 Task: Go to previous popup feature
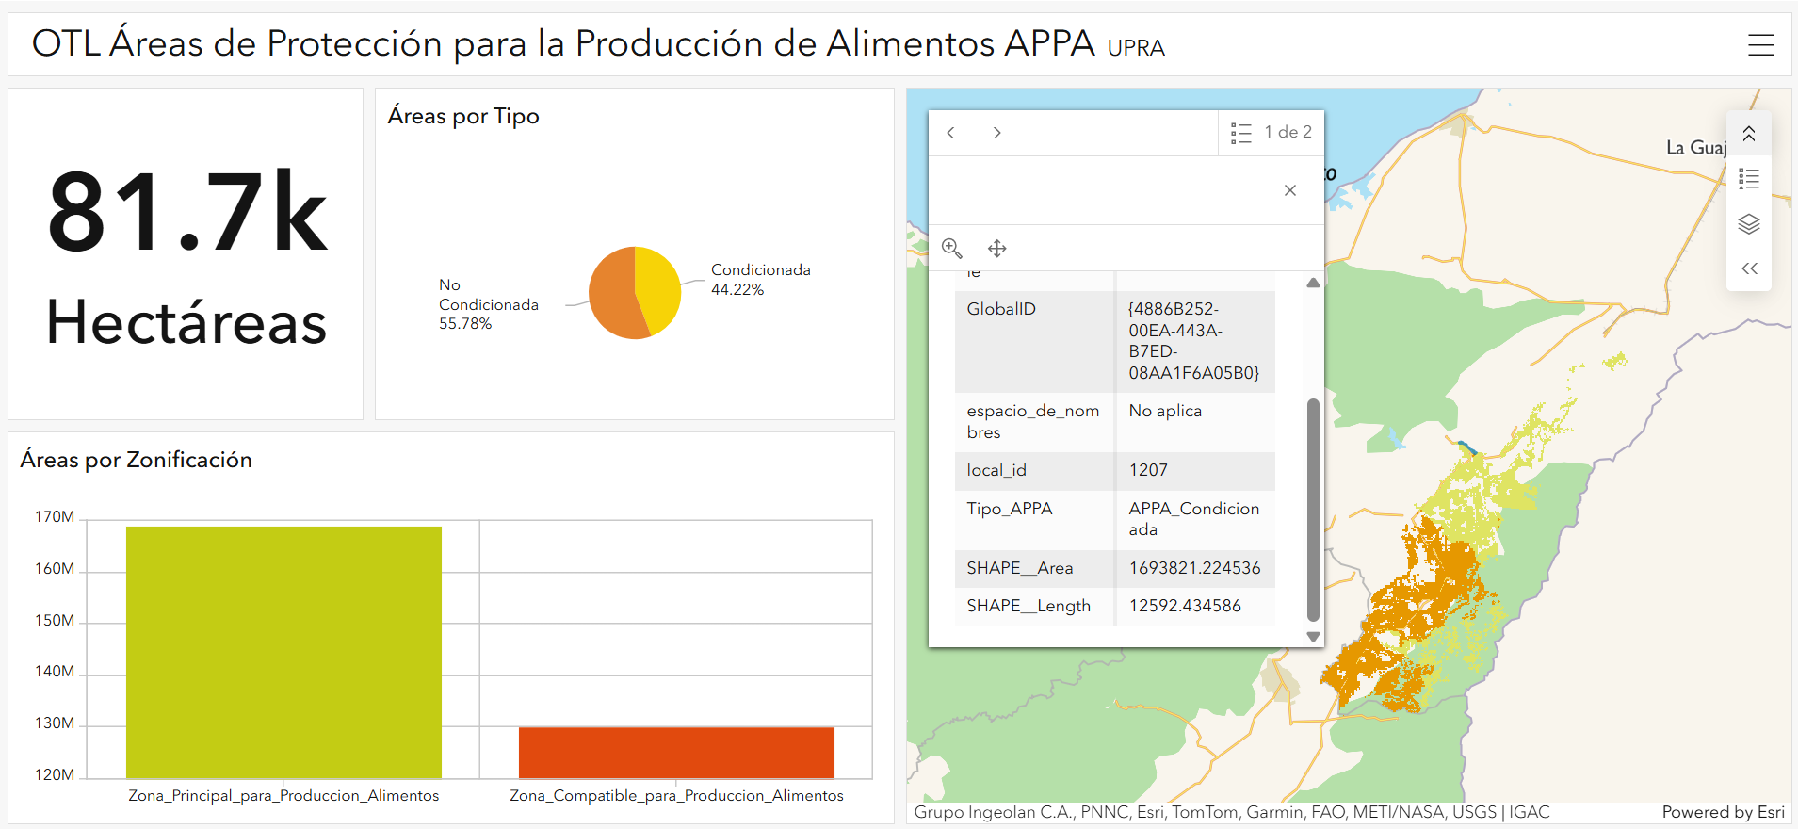[951, 133]
